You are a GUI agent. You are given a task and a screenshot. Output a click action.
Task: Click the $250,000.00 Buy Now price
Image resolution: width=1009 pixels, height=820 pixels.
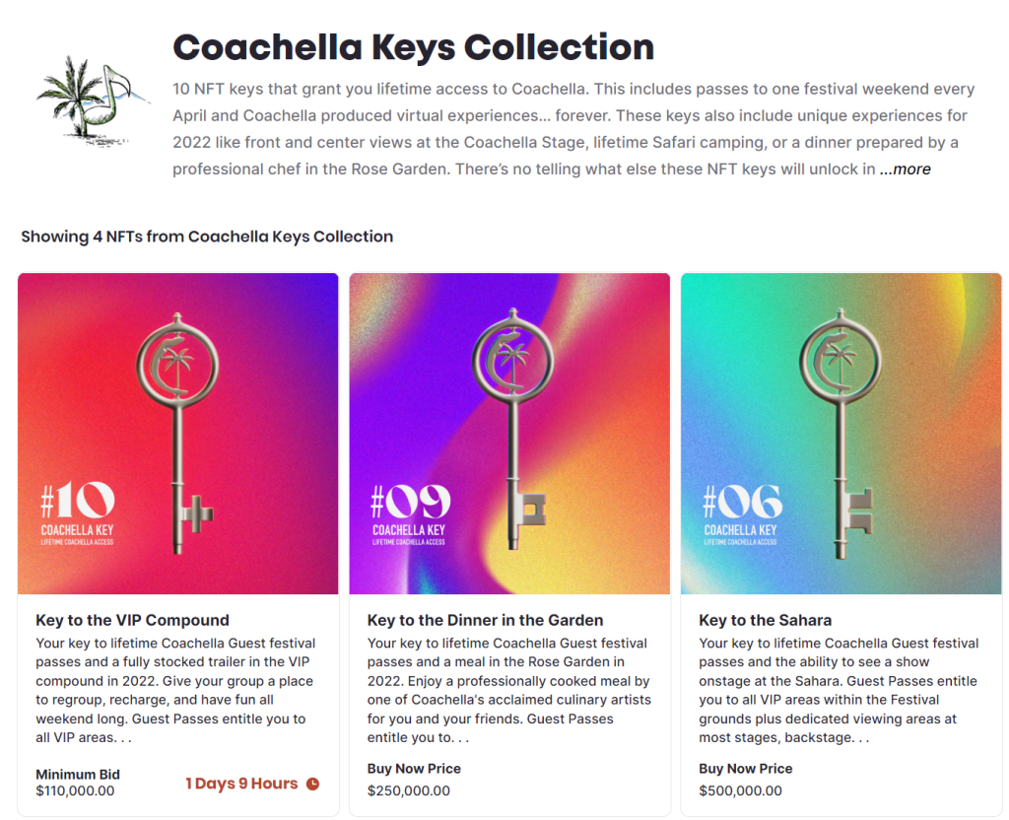click(408, 790)
